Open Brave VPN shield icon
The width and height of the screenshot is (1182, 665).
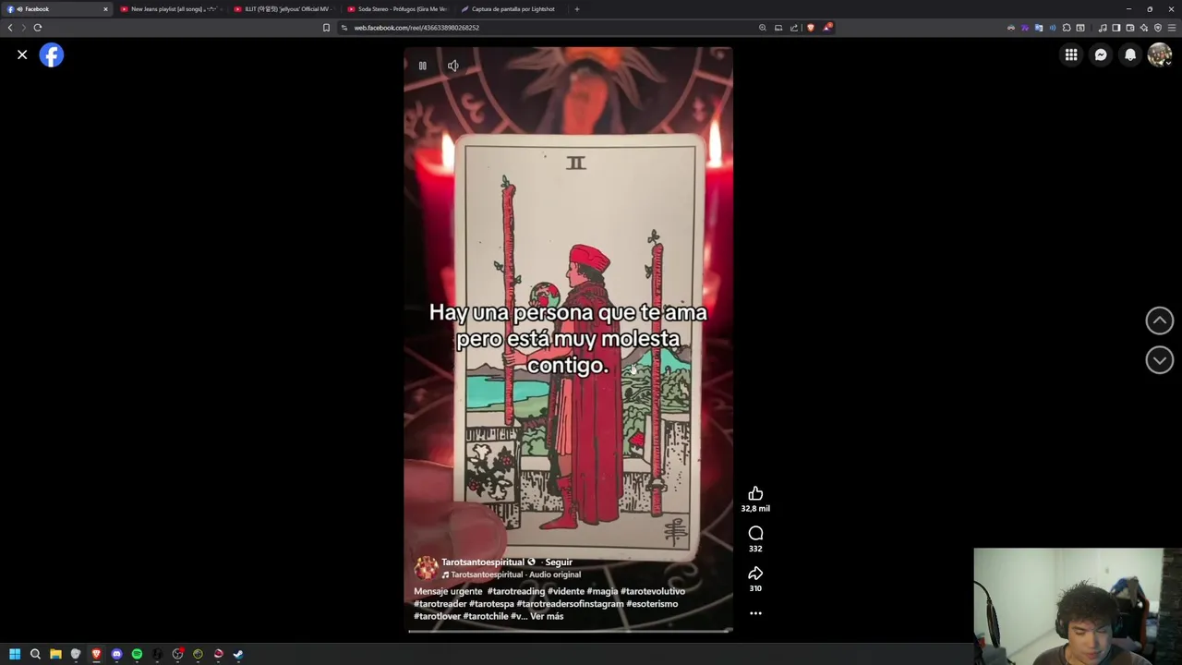click(1158, 28)
